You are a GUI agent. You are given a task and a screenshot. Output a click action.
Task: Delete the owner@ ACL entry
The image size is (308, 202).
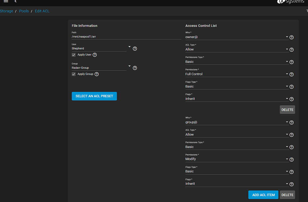click(x=287, y=110)
